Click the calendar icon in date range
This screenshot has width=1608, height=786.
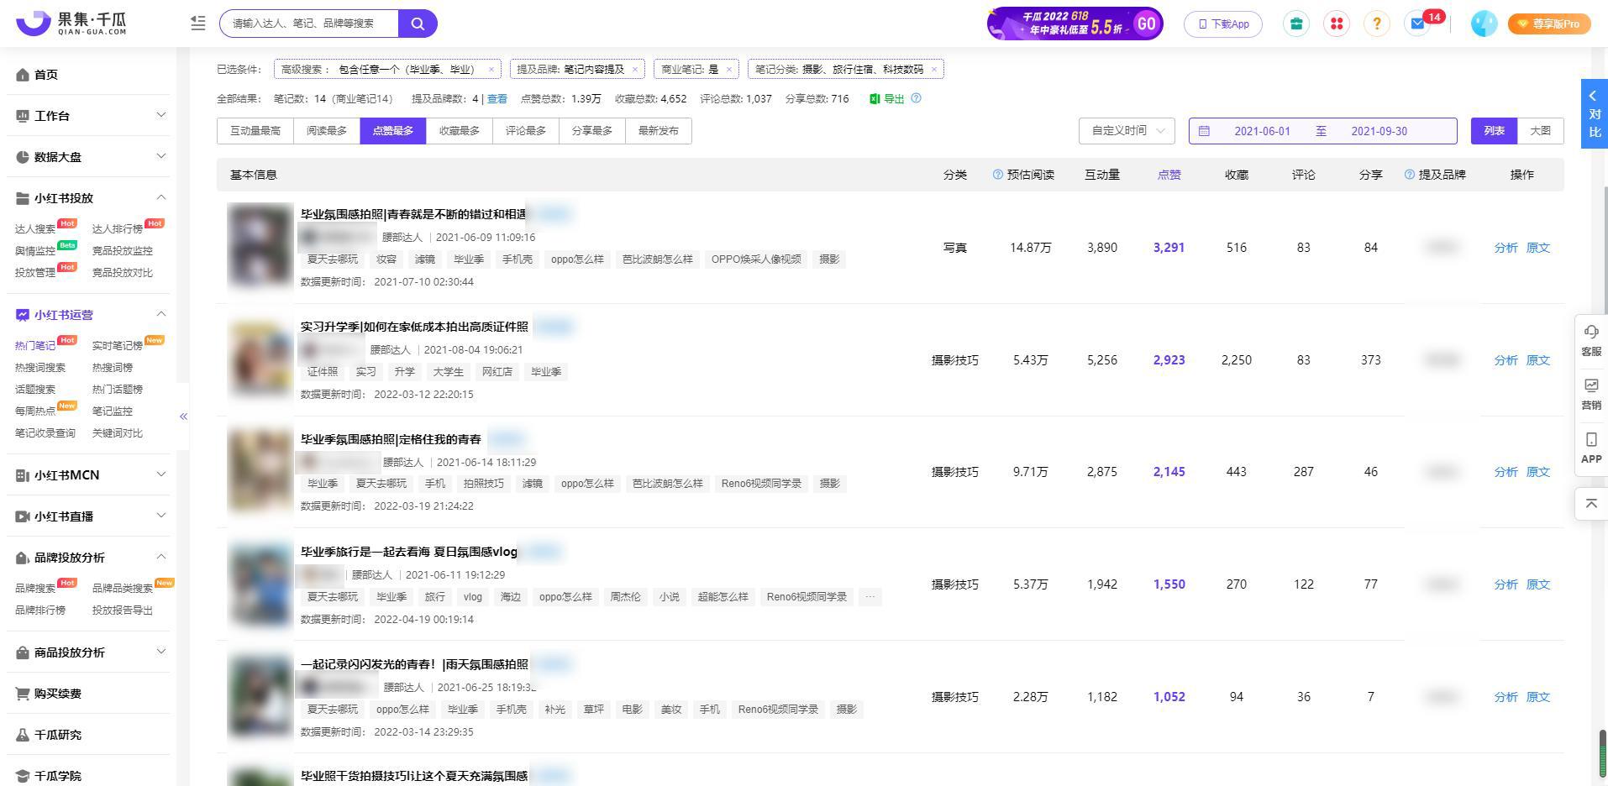(x=1204, y=131)
